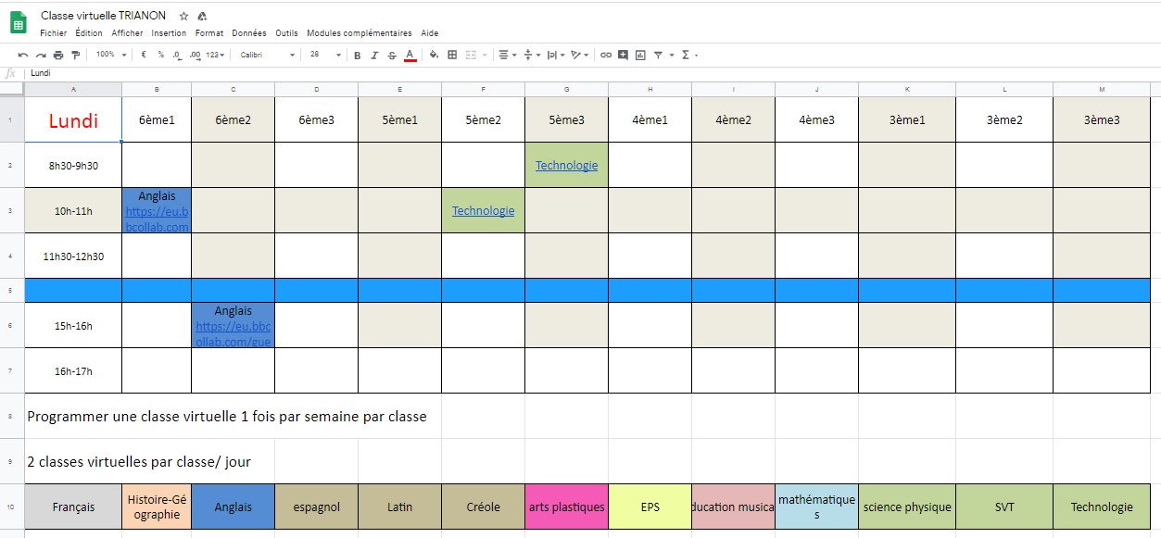The height and width of the screenshot is (538, 1161).
Task: Click the undo arrow in the toolbar
Action: [23, 56]
